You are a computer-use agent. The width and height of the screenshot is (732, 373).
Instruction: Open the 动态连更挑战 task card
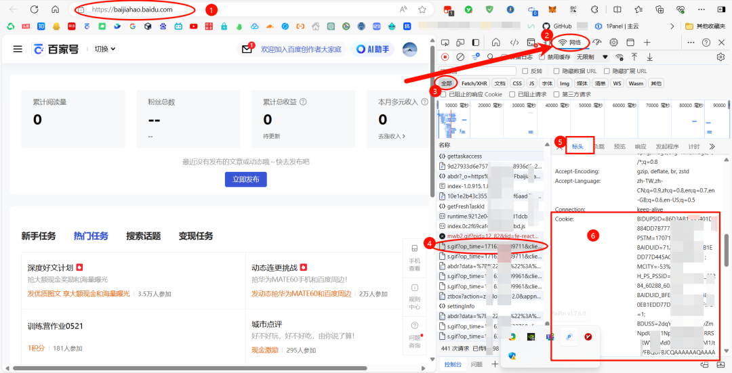(x=323, y=280)
